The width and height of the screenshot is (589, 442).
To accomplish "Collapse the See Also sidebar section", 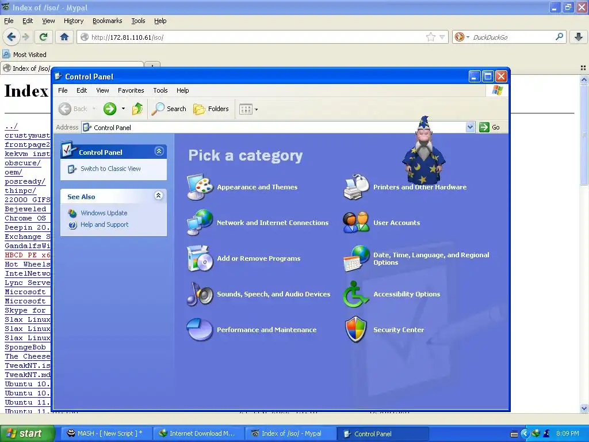I will pos(159,196).
